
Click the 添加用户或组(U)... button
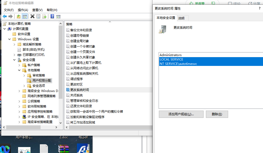coord(181,114)
